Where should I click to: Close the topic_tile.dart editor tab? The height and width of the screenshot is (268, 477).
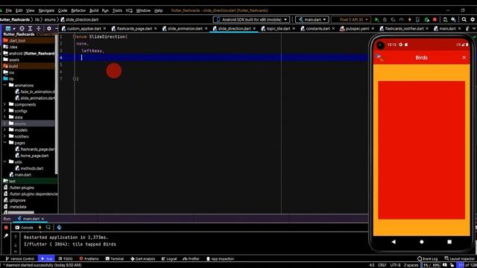[x=294, y=28]
